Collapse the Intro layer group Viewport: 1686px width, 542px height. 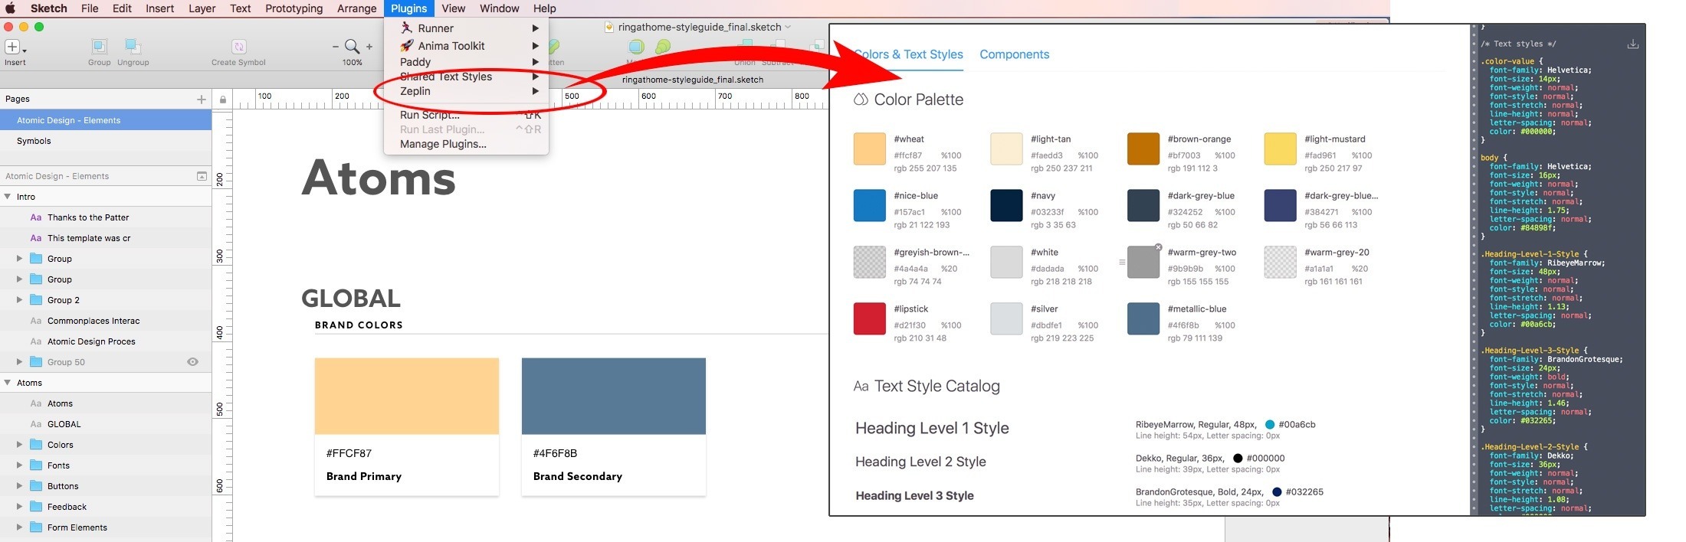click(x=8, y=197)
